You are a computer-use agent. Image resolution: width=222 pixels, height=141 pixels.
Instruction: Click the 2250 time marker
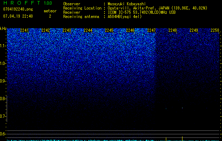point(215,30)
